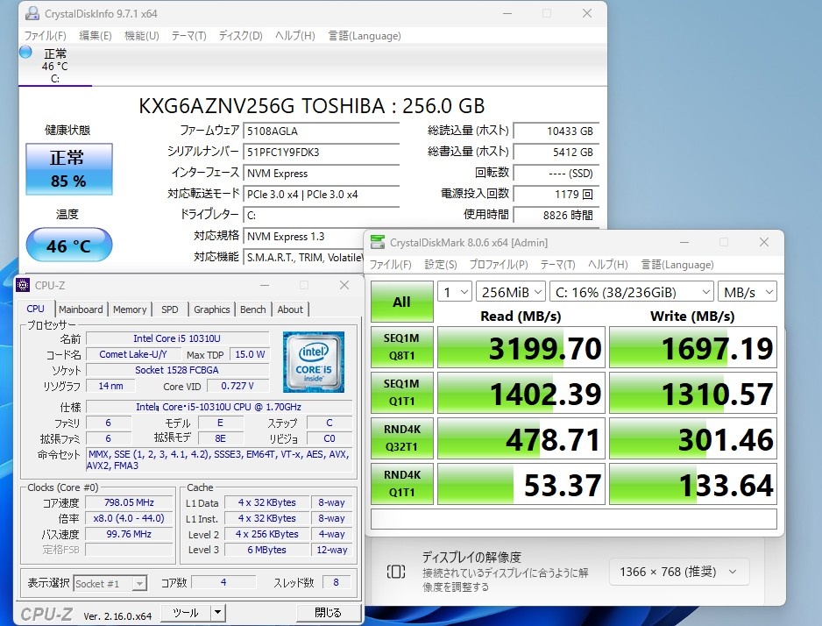
Task: Click the RND4K Q32T1 read result 478.71
Action: [521, 439]
